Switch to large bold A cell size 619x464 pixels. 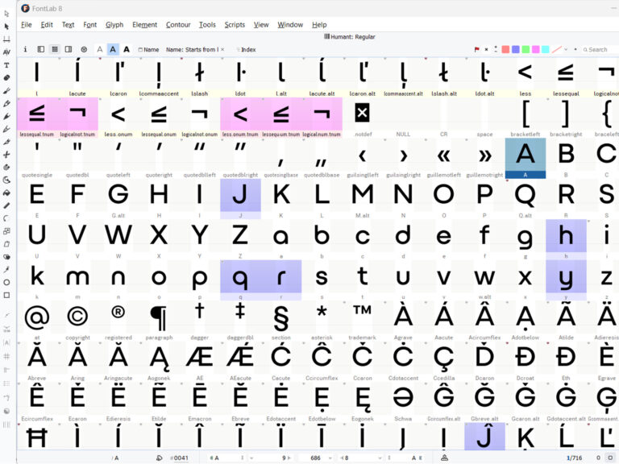127,49
